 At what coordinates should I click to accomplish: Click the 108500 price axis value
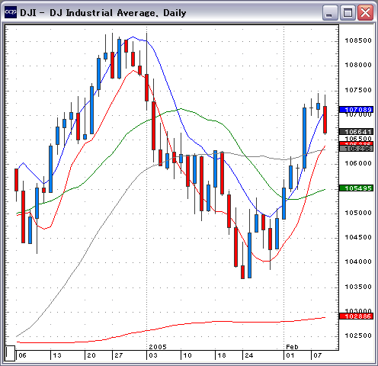tap(358, 40)
